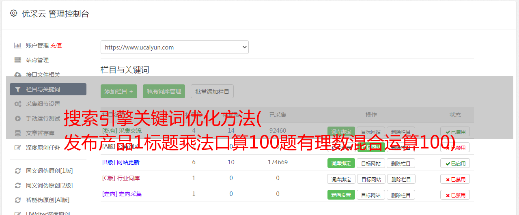Open 账户管理 in the sidebar
The width and height of the screenshot is (519, 215).
click(x=37, y=45)
